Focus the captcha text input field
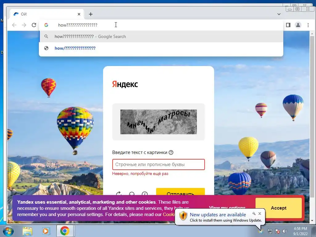The width and height of the screenshot is (316, 237). pyautogui.click(x=159, y=164)
